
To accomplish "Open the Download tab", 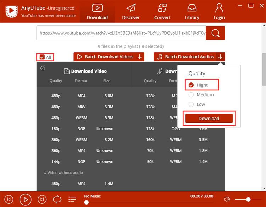I will pyautogui.click(x=97, y=12).
